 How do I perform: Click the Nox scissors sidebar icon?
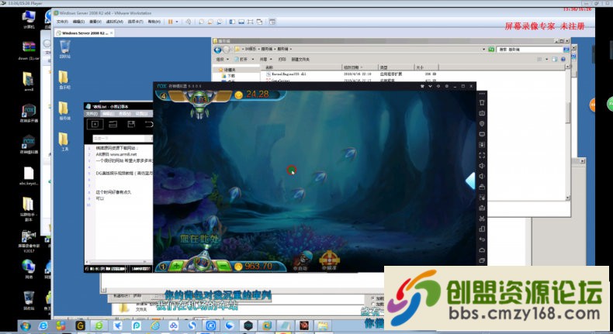[x=482, y=219]
